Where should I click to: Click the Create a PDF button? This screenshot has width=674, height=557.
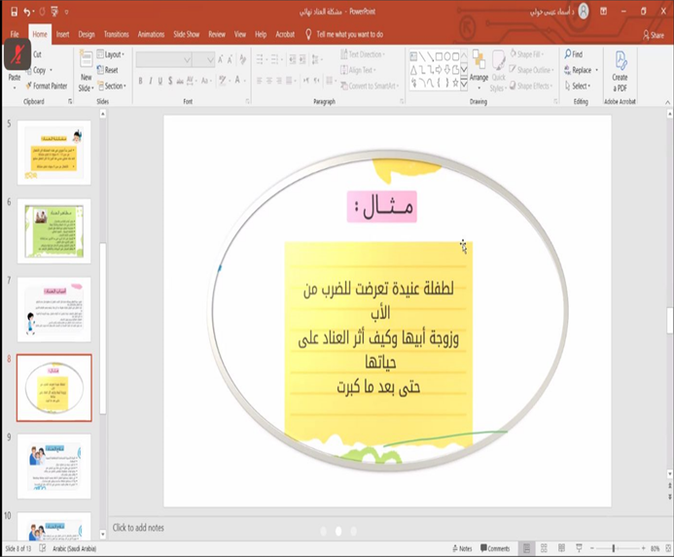point(620,70)
